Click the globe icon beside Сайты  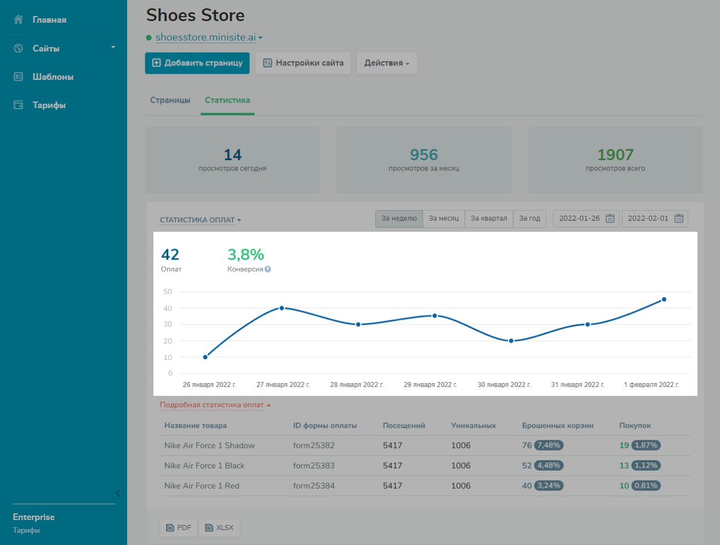[x=18, y=48]
